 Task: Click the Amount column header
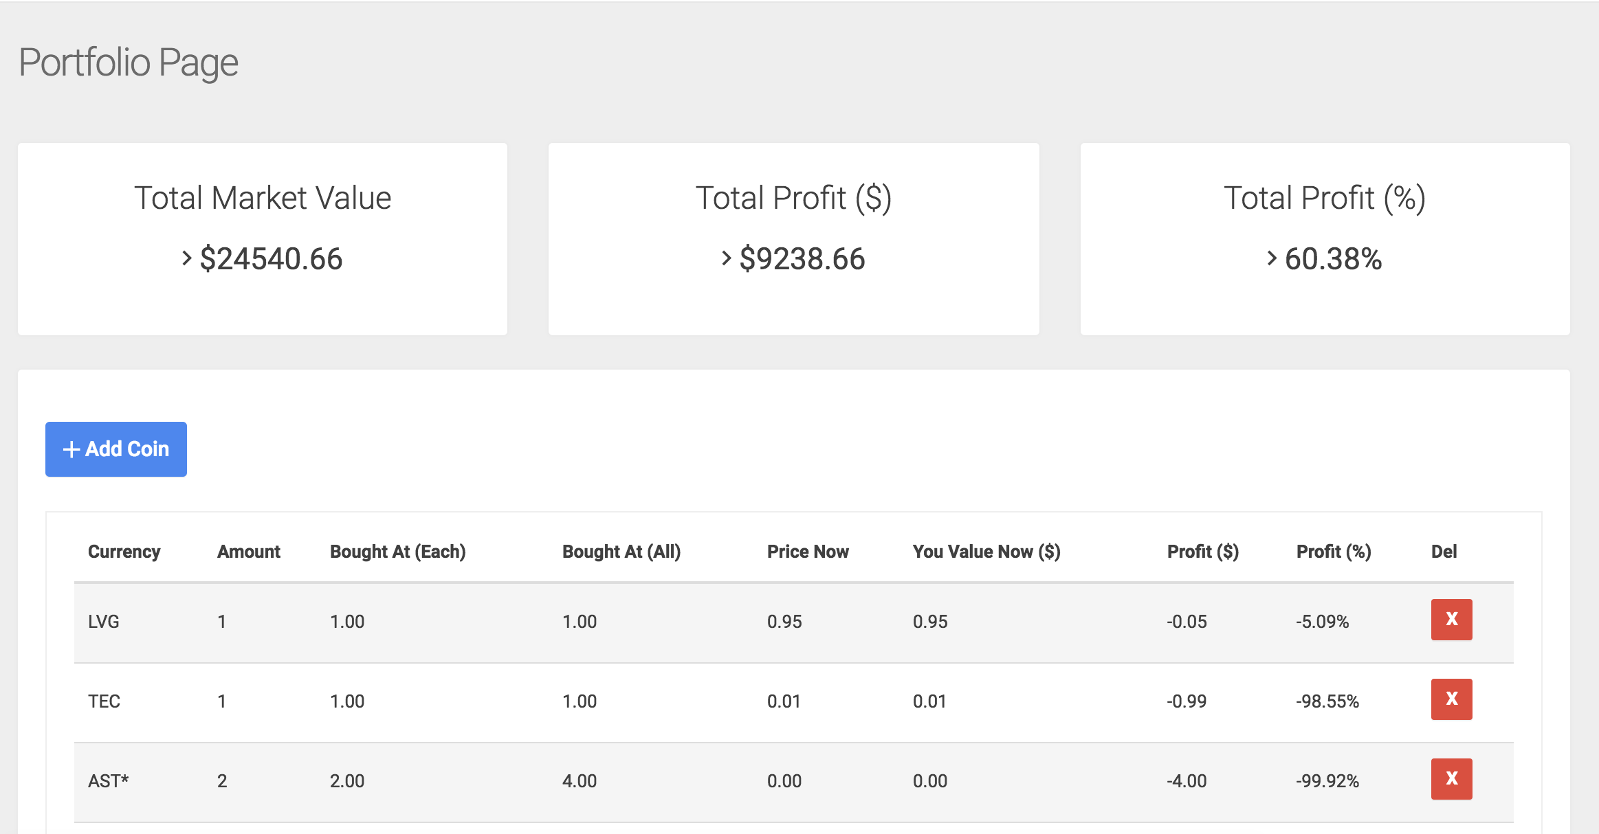click(x=248, y=552)
